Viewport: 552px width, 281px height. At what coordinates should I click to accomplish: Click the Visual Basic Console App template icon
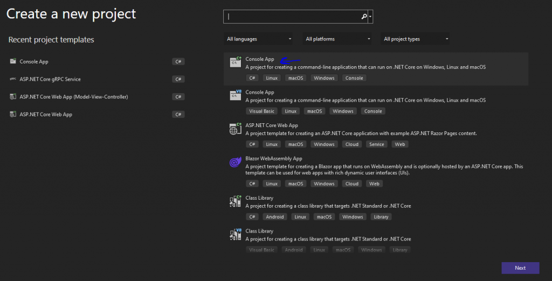235,95
